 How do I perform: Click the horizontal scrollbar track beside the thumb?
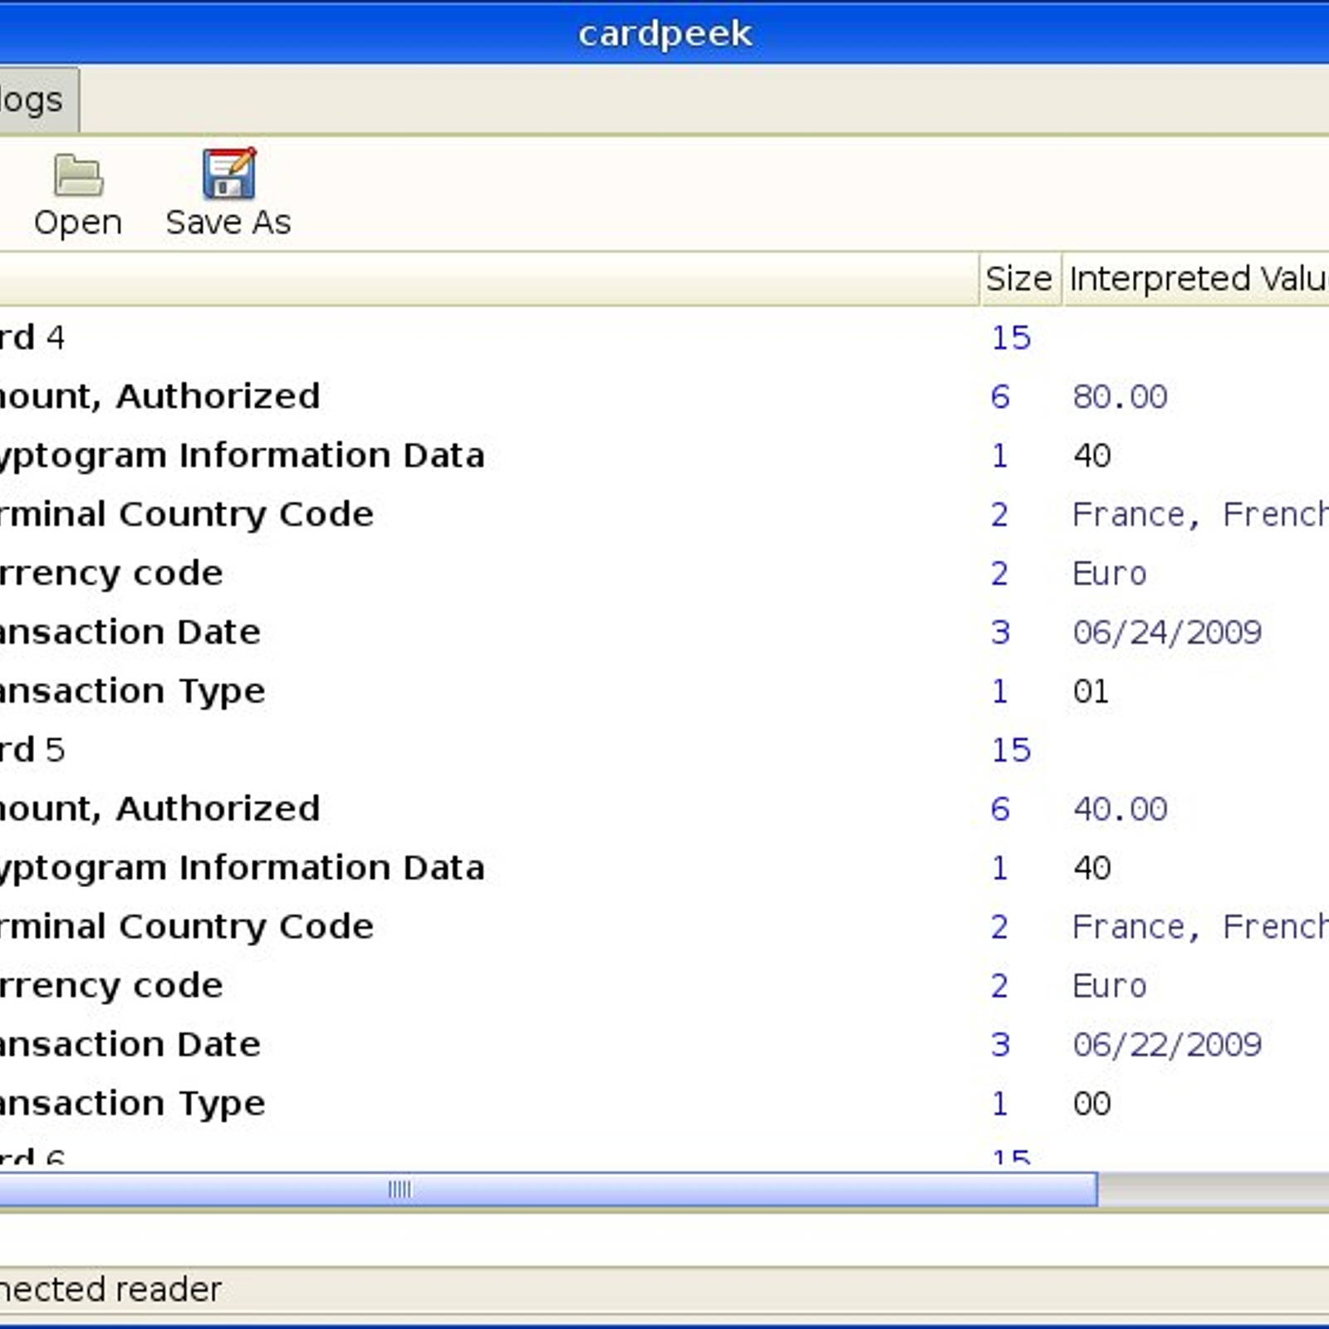click(x=1213, y=1189)
